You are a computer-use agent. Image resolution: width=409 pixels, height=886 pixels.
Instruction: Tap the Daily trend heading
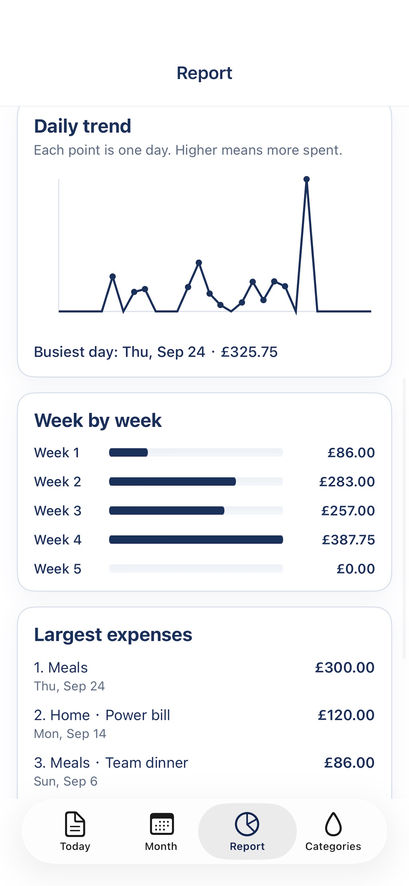coord(82,126)
